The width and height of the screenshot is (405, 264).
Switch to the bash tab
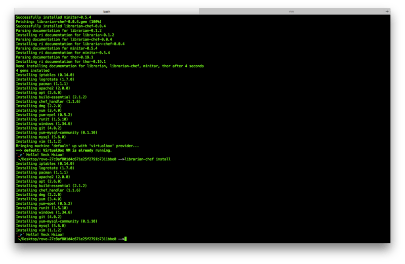(x=107, y=11)
